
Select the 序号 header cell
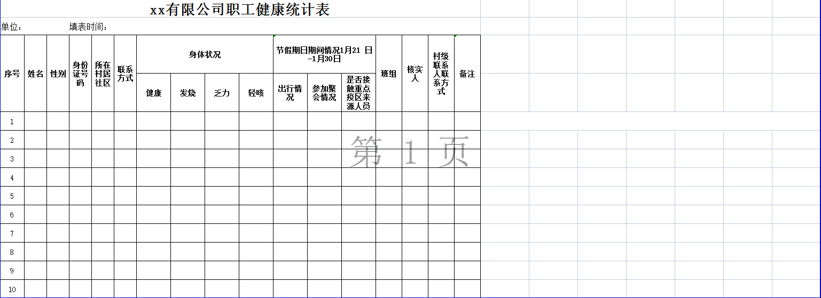(x=12, y=74)
